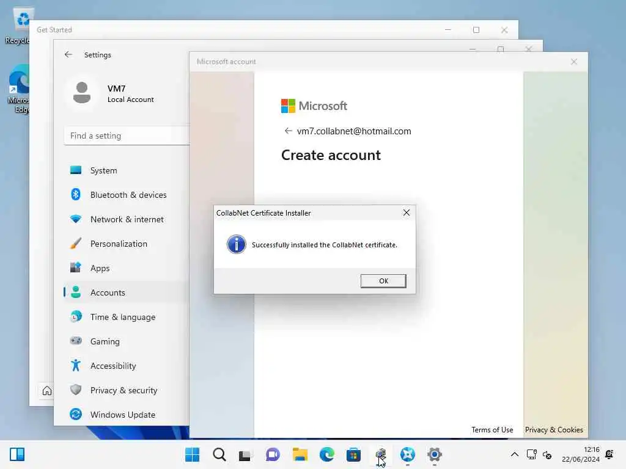Show hidden system tray icons
626x469 pixels.
click(x=515, y=454)
